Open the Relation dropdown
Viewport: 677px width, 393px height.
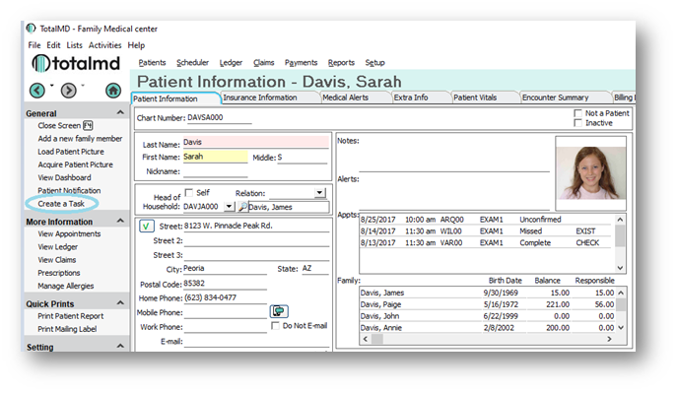click(x=319, y=193)
